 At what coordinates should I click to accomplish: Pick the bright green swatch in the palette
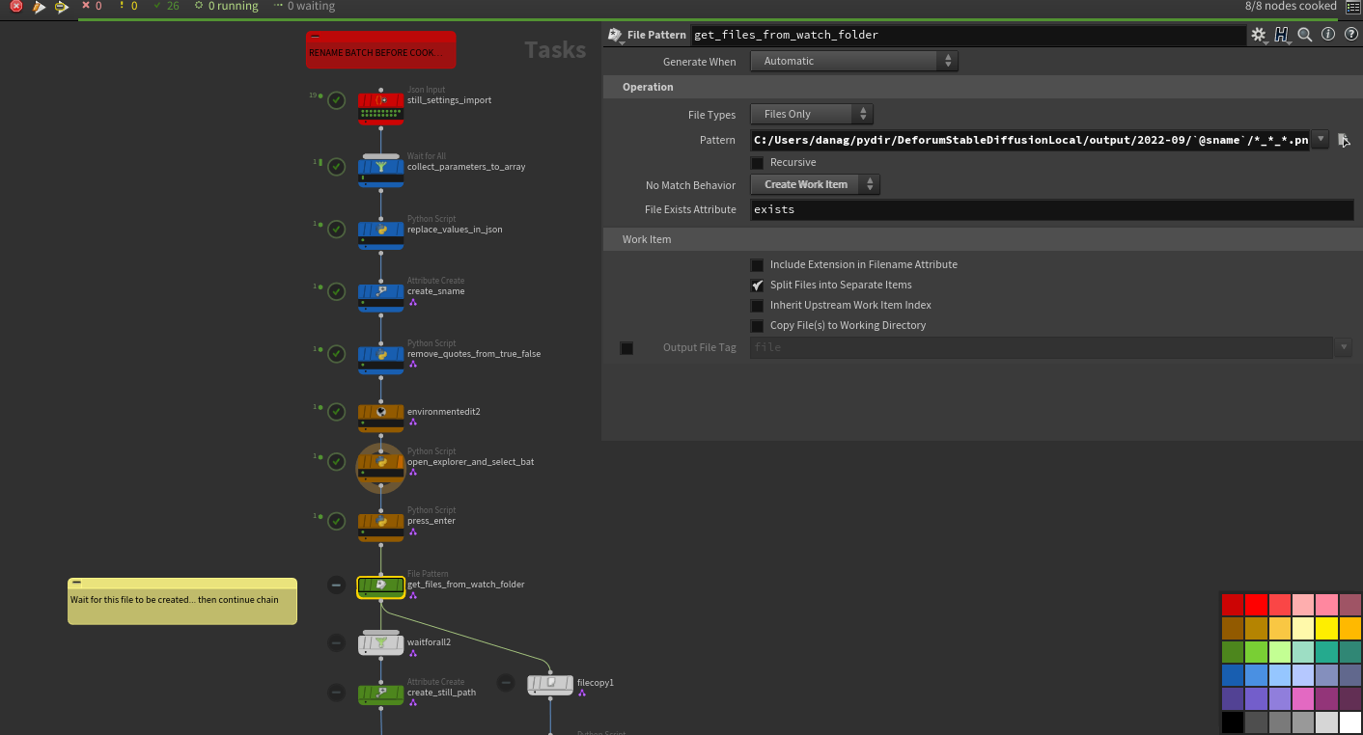point(1256,652)
